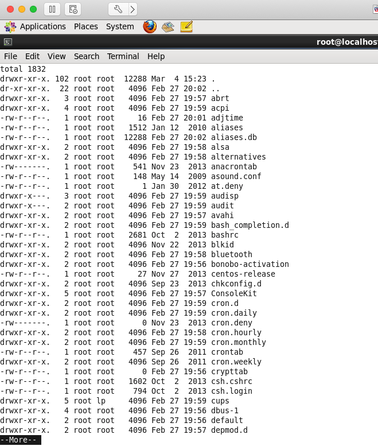Open the Applications menu
This screenshot has width=378, height=446.
42,26
